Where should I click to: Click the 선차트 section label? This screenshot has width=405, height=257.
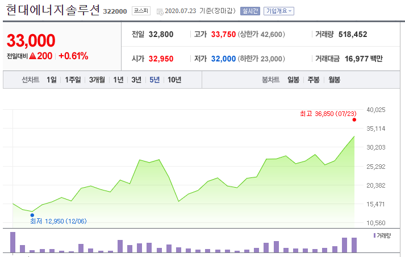tap(31, 80)
